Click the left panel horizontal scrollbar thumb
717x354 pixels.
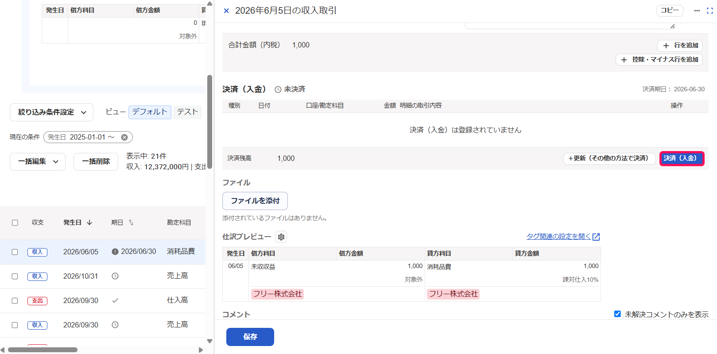(43, 350)
